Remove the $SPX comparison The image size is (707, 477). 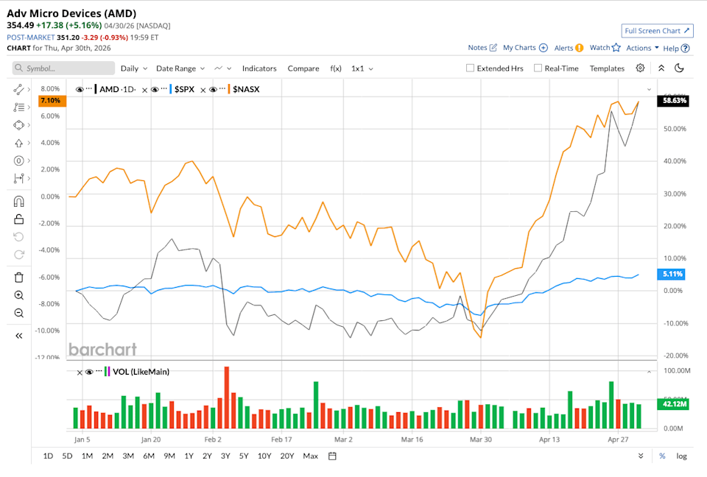coord(145,90)
